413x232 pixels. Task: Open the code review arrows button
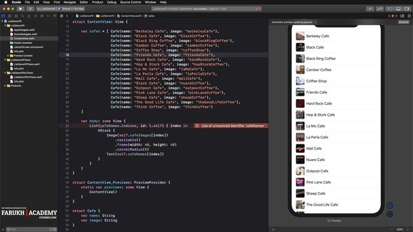click(379, 8)
